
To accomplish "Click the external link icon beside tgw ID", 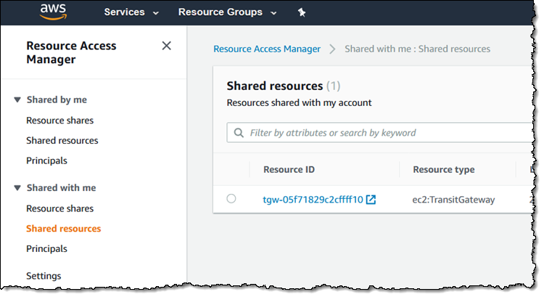I will pos(371,199).
